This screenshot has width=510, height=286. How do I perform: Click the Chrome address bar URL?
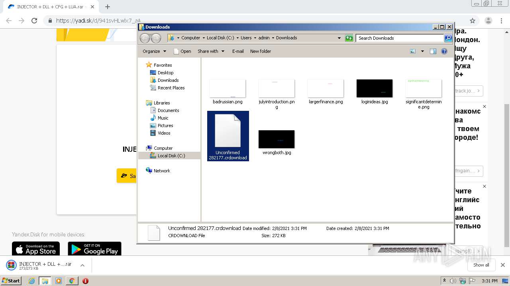coord(98,21)
